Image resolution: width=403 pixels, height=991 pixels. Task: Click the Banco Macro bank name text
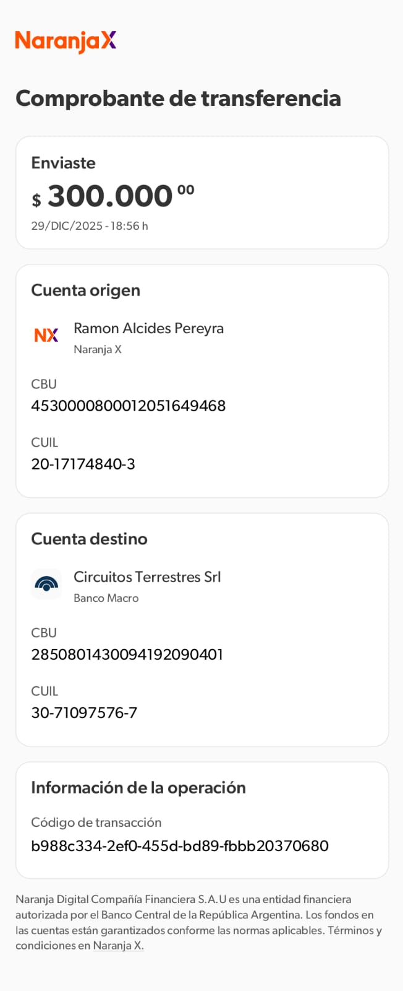point(106,598)
